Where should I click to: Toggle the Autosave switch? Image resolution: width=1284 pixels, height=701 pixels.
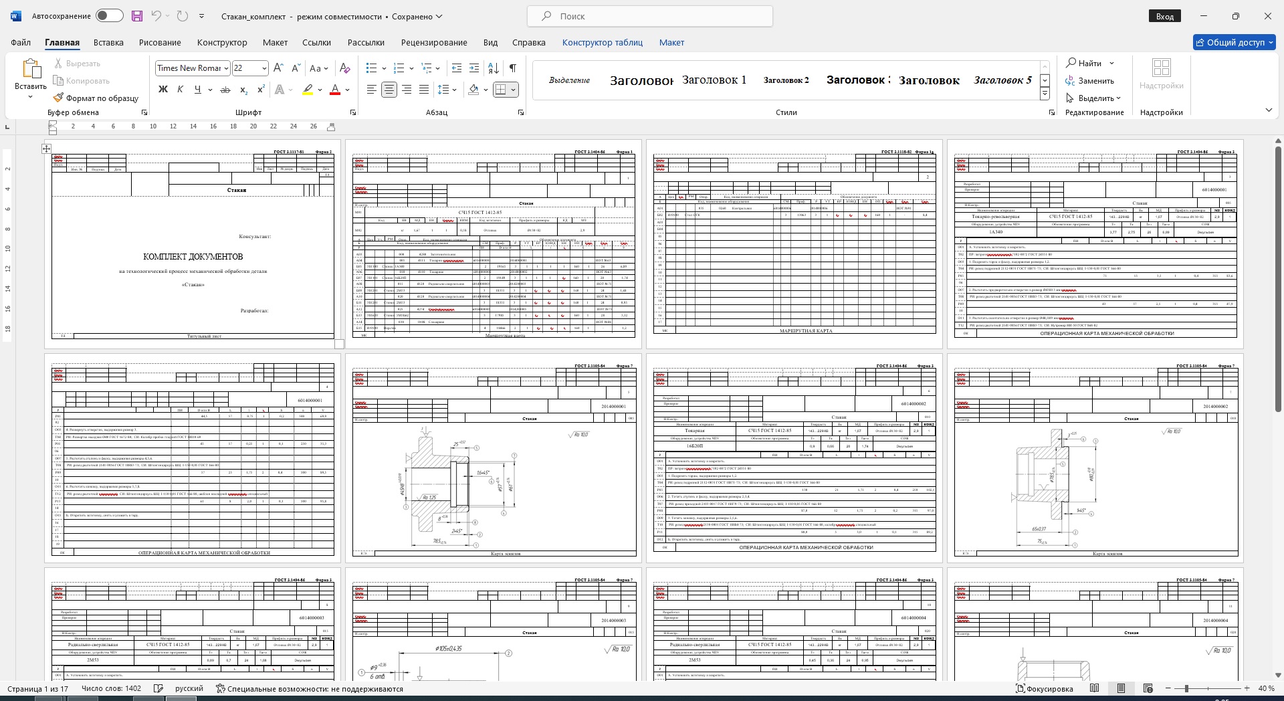coord(109,16)
